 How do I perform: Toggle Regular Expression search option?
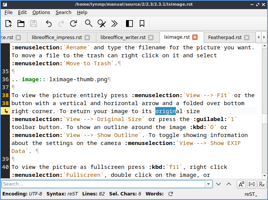(262, 184)
